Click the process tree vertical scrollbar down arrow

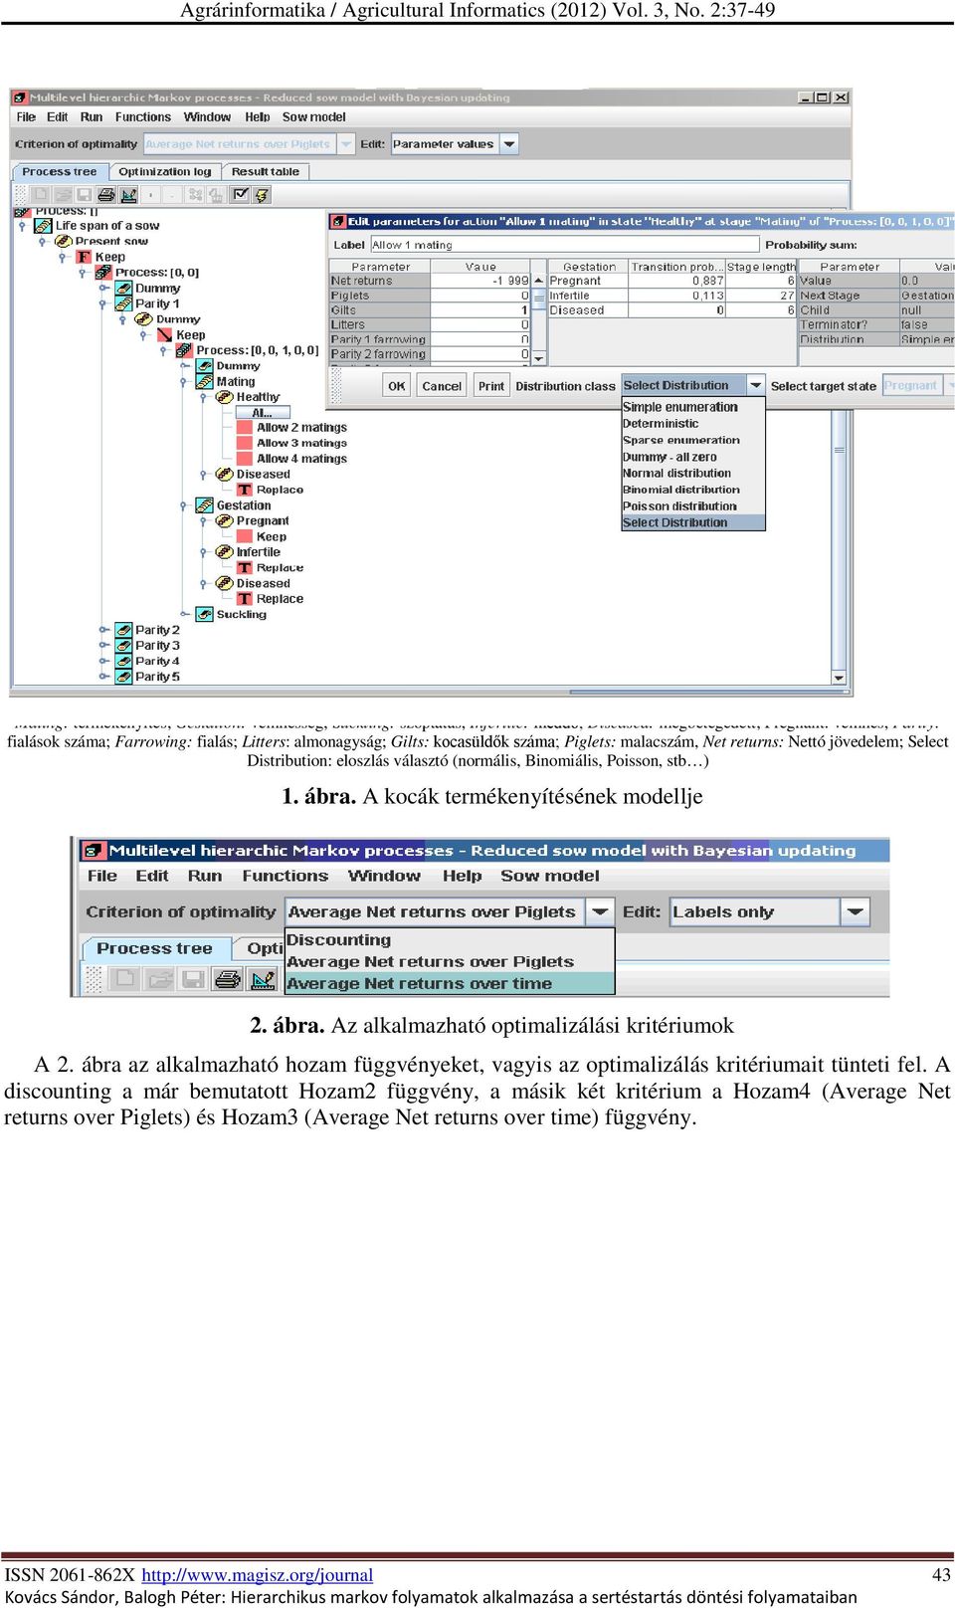coord(839,678)
